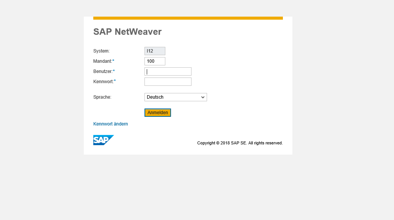This screenshot has width=394, height=220.
Task: Click the read-only System field I12
Action: 155,51
